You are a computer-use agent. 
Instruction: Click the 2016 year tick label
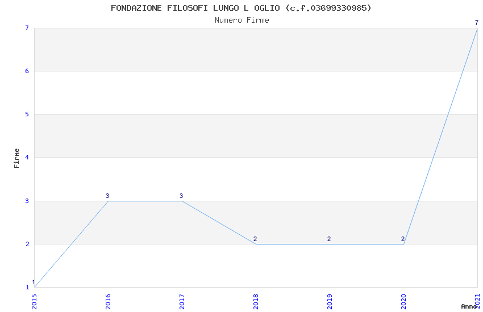click(108, 302)
